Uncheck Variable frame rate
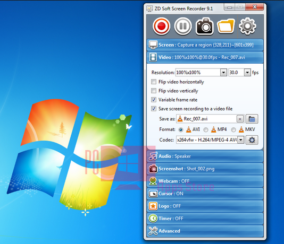The width and height of the screenshot is (284, 244). [x=154, y=100]
